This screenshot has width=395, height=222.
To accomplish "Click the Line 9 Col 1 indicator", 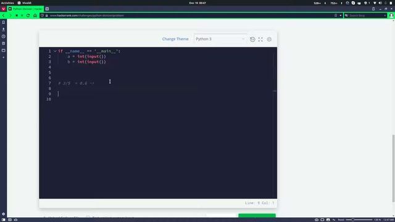I will pyautogui.click(x=259, y=203).
